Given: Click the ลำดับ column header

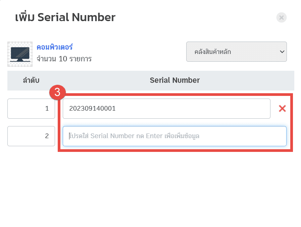Looking at the screenshot, I should (x=31, y=80).
